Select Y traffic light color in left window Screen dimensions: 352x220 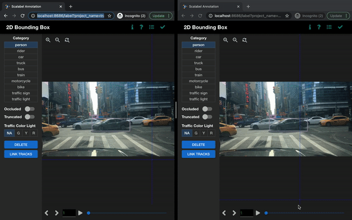click(x=26, y=133)
